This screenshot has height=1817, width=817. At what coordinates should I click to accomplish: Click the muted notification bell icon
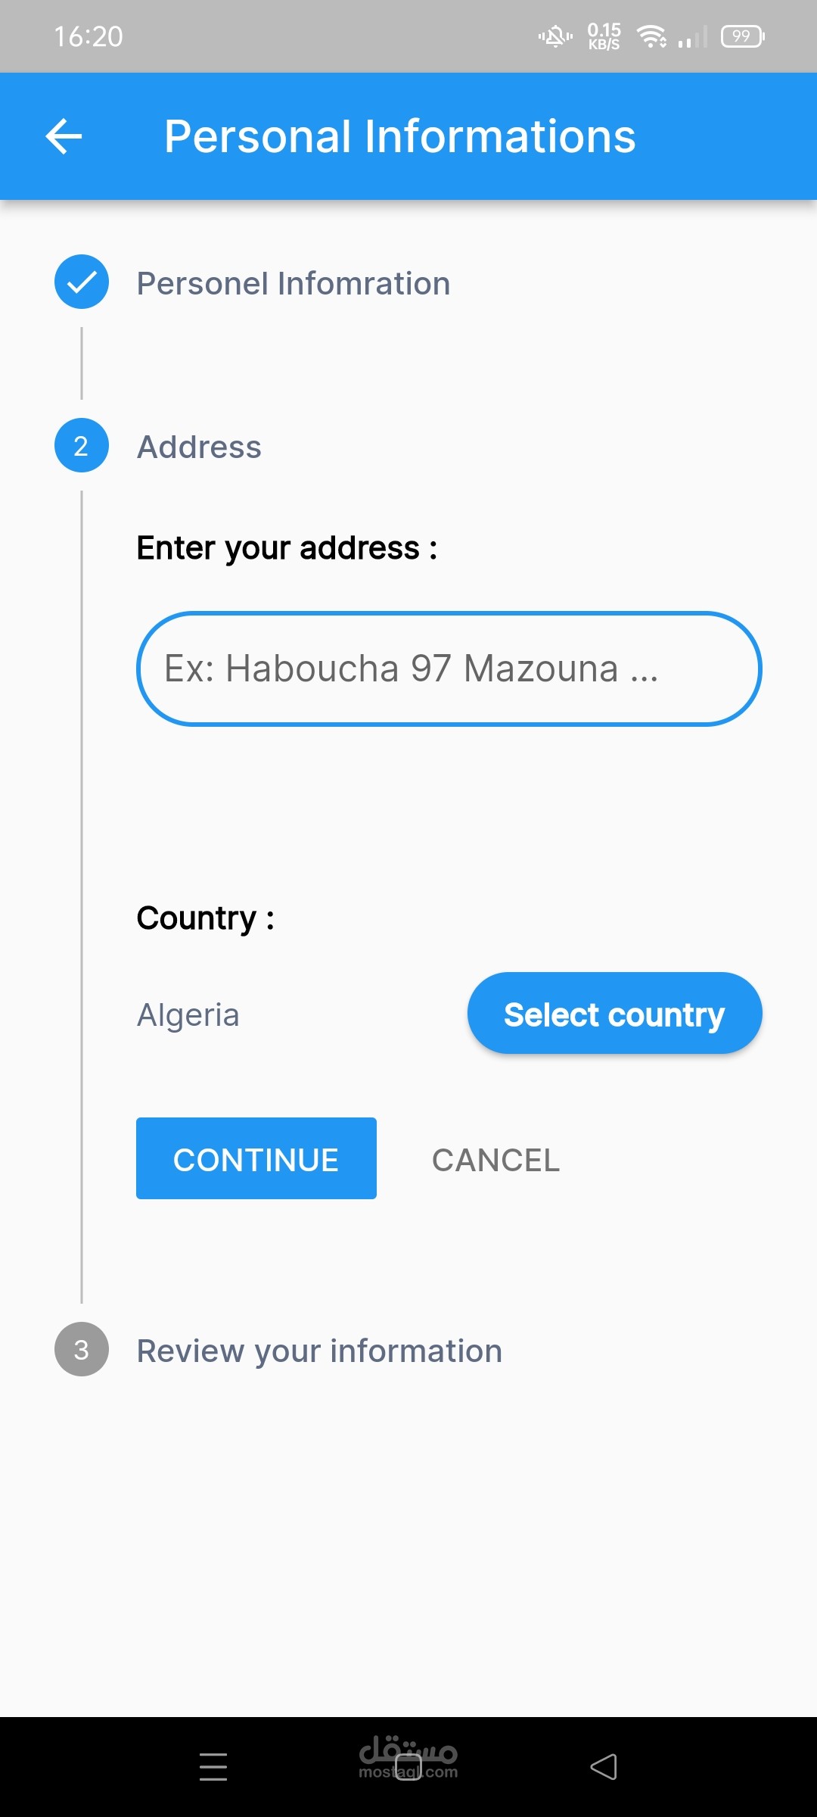[x=555, y=36]
